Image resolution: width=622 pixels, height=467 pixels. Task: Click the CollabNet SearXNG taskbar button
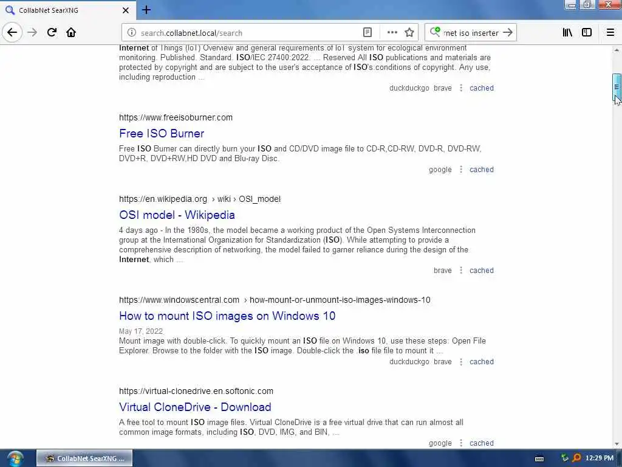point(84,458)
